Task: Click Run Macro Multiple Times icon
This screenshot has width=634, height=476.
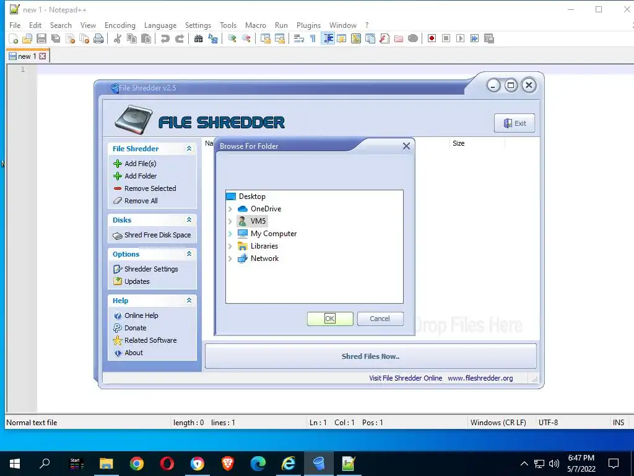Action: (x=475, y=38)
